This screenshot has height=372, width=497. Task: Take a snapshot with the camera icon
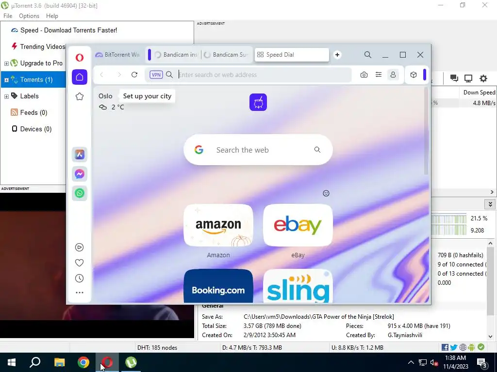pos(364,75)
